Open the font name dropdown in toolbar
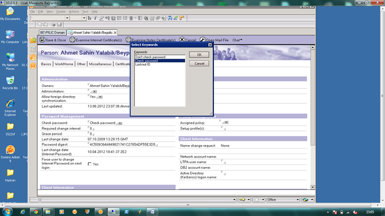385x216 pixels. tap(67, 18)
